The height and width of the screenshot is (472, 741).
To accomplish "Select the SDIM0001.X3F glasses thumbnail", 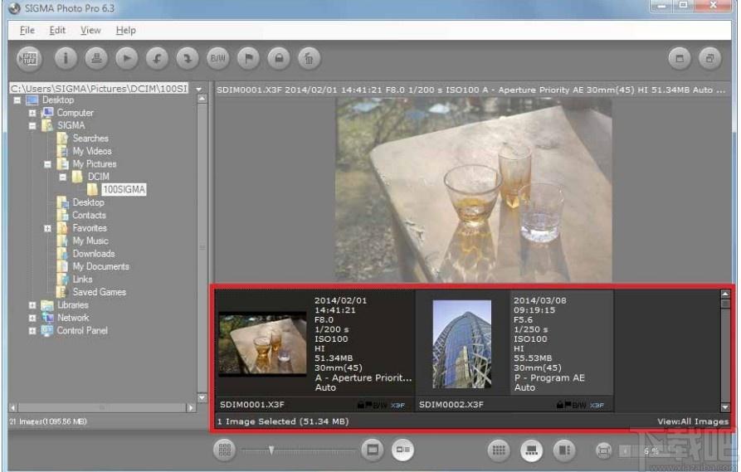I will (263, 345).
